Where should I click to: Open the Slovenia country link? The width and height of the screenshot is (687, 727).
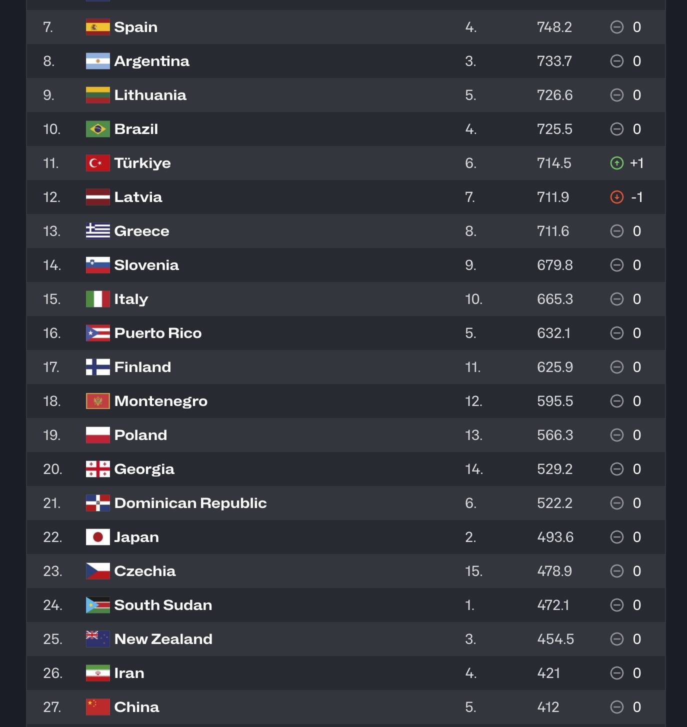146,265
